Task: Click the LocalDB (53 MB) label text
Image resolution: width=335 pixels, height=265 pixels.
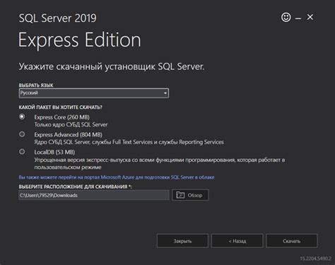Action: point(54,152)
